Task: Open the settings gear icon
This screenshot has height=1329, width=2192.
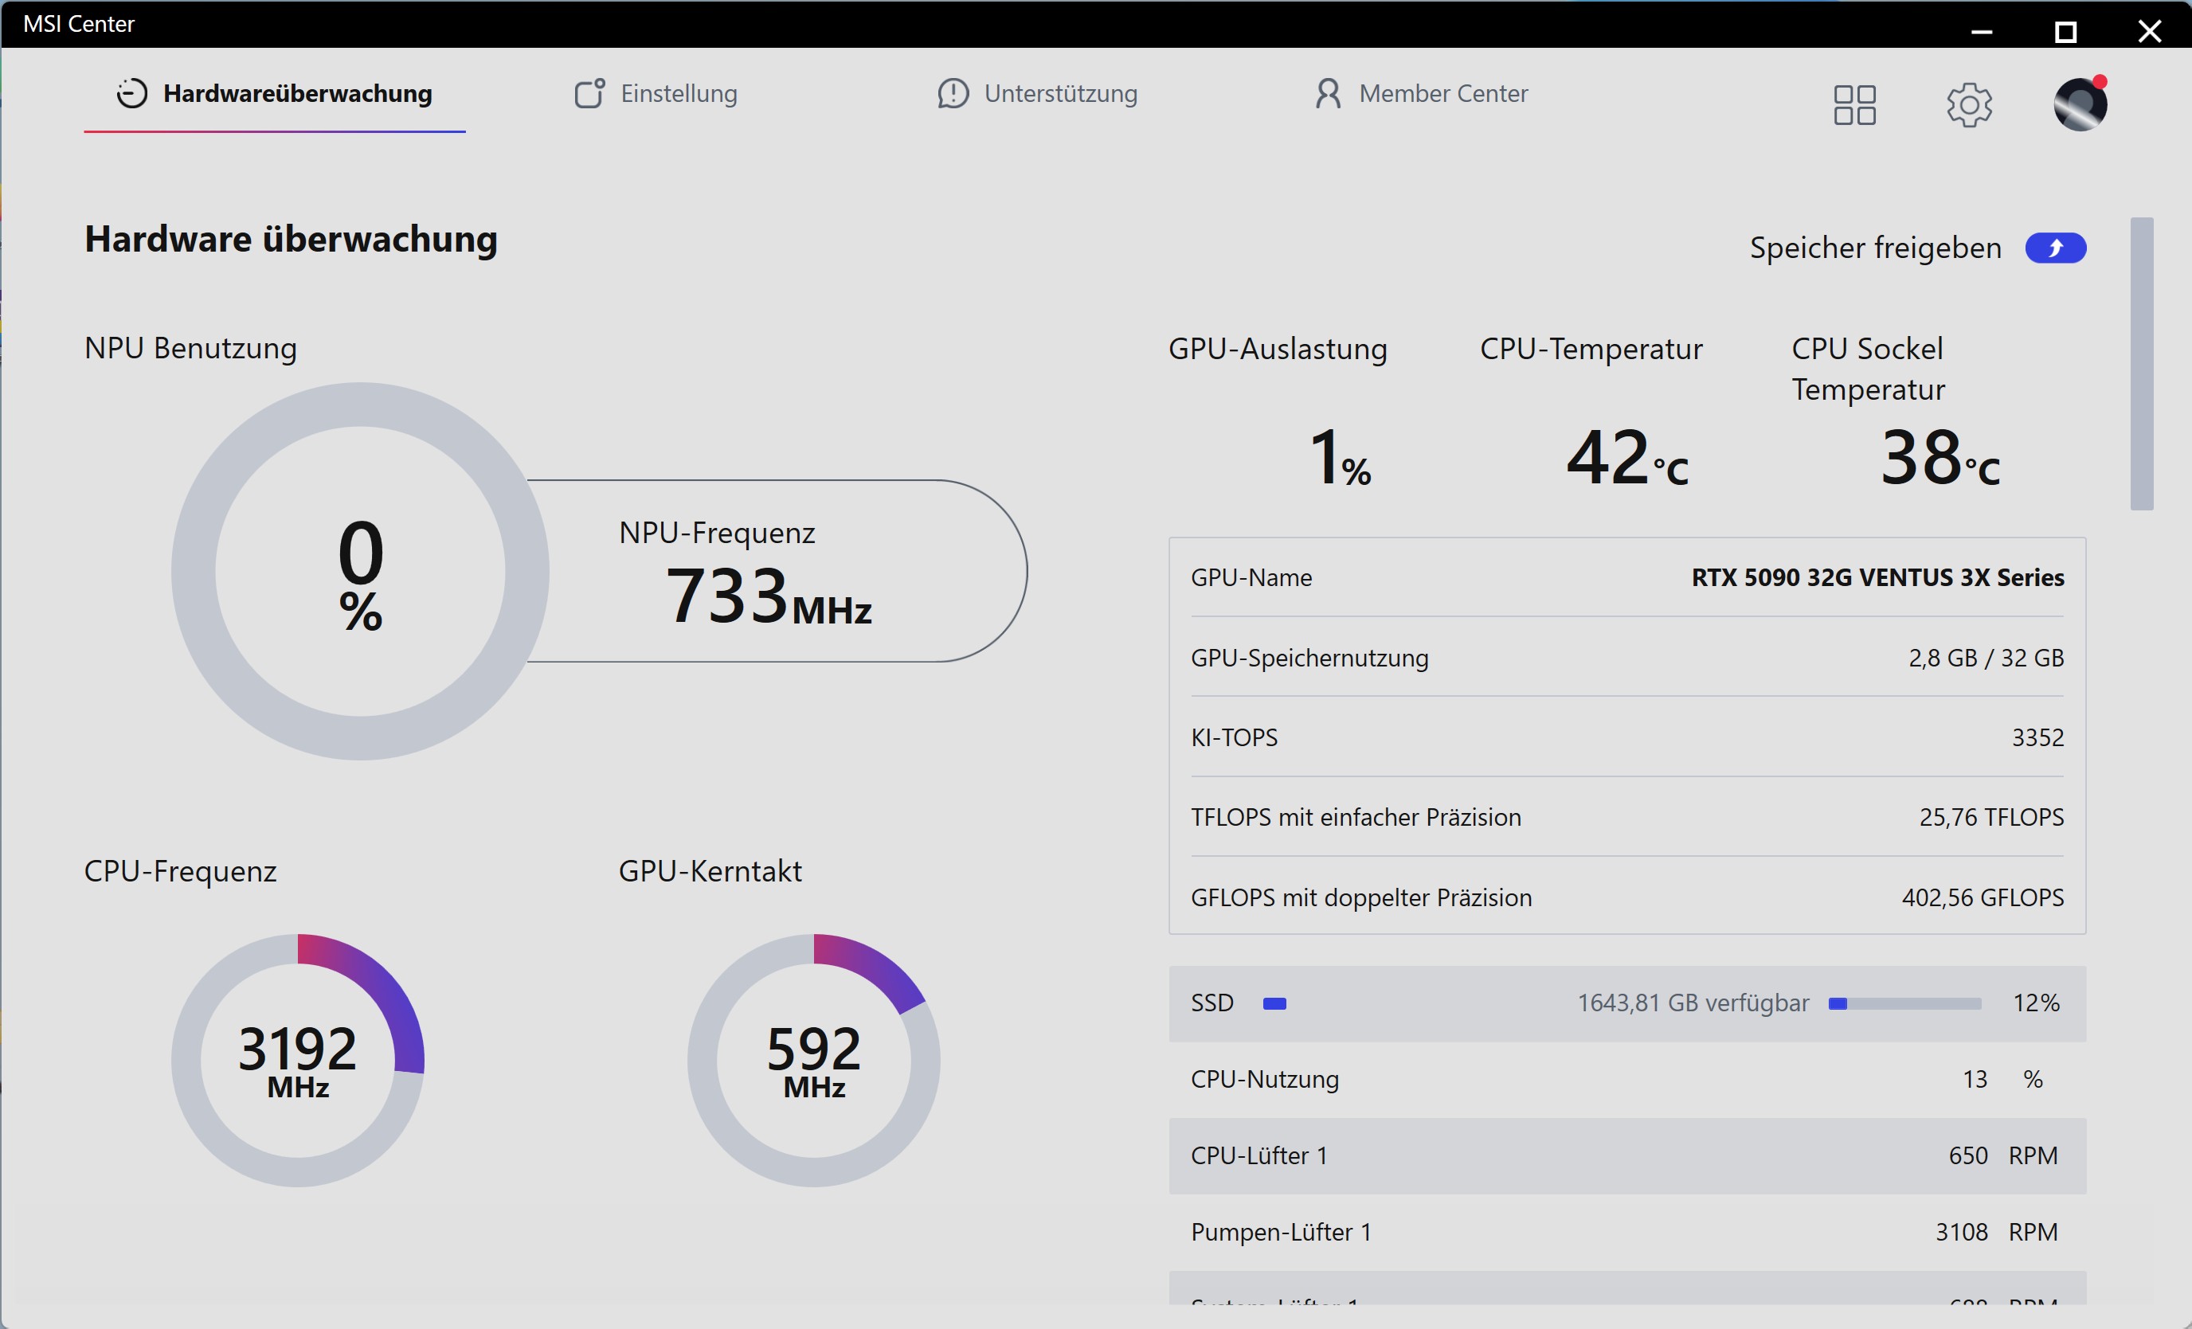Action: 1969,105
